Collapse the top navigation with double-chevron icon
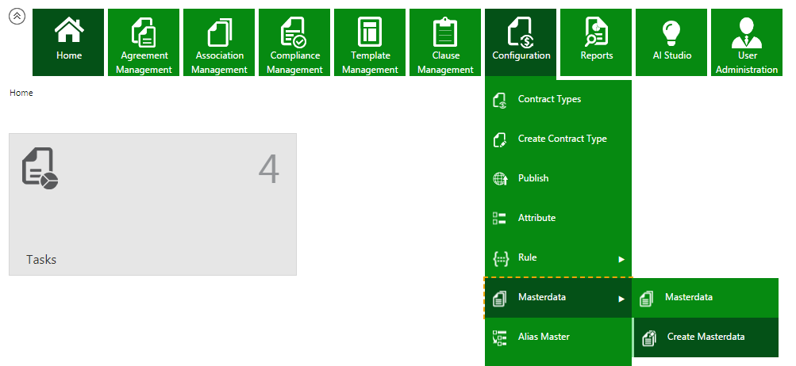The image size is (796, 366). point(16,17)
